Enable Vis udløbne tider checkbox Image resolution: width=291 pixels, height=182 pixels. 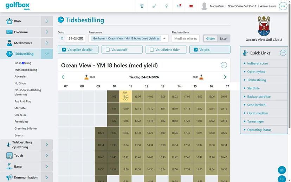point(152,50)
